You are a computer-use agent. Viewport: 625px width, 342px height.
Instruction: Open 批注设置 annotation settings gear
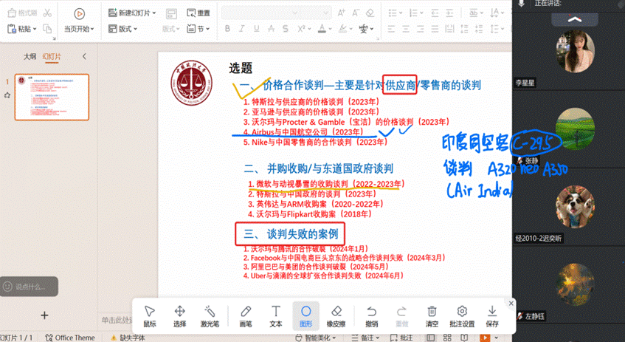pyautogui.click(x=462, y=315)
